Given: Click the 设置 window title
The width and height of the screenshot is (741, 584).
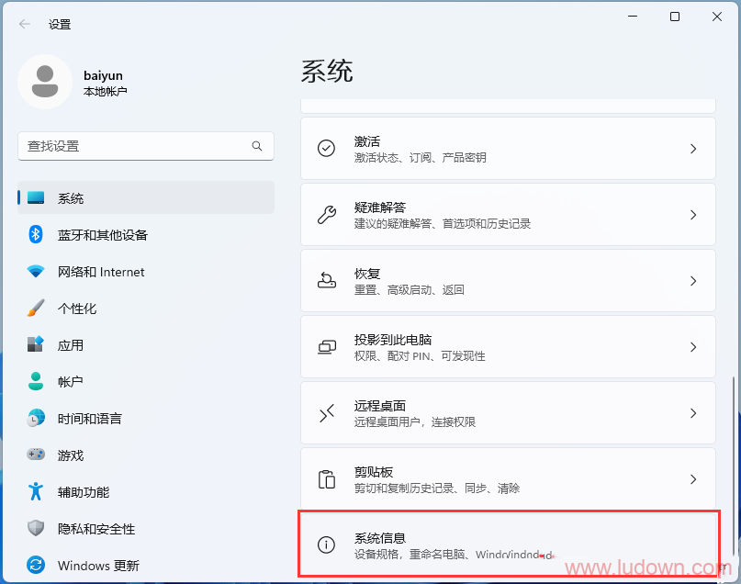Looking at the screenshot, I should point(60,25).
